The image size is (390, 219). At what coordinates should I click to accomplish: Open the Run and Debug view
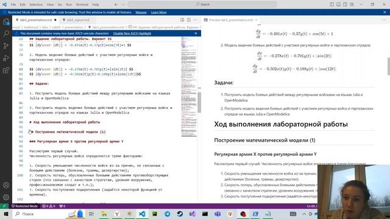pyautogui.click(x=6, y=58)
